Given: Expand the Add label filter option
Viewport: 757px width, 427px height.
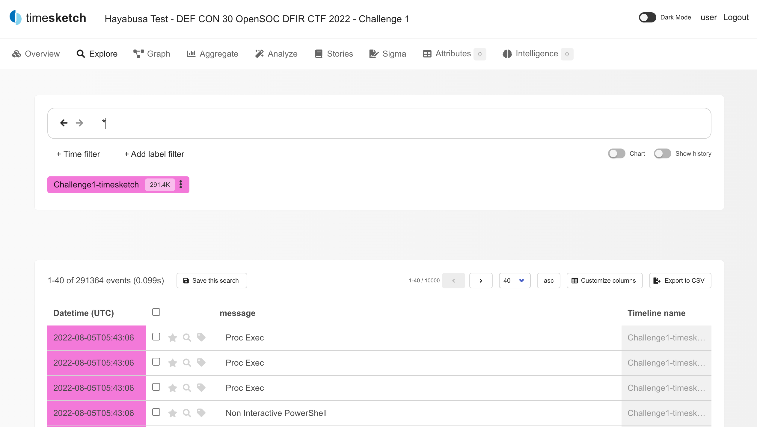Looking at the screenshot, I should pos(154,154).
